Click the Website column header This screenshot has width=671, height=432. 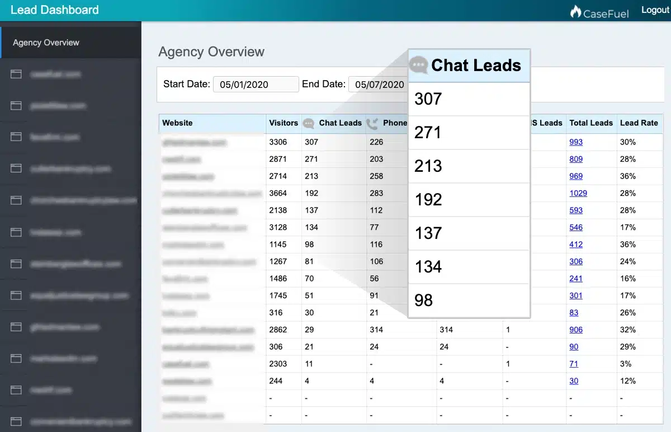[177, 123]
